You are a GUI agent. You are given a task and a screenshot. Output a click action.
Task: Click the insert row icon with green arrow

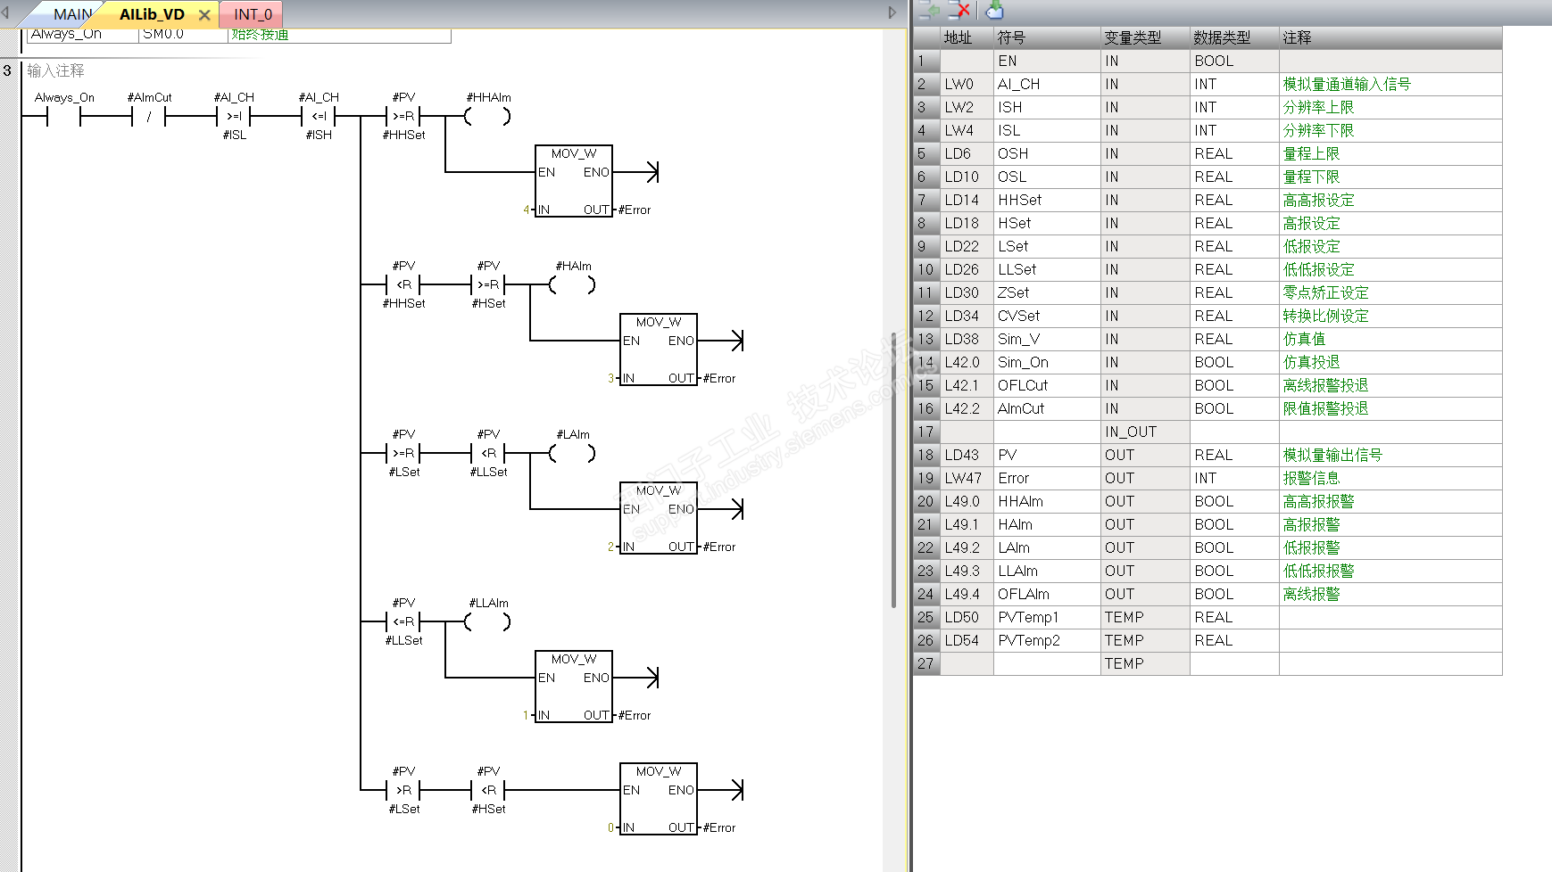(929, 10)
